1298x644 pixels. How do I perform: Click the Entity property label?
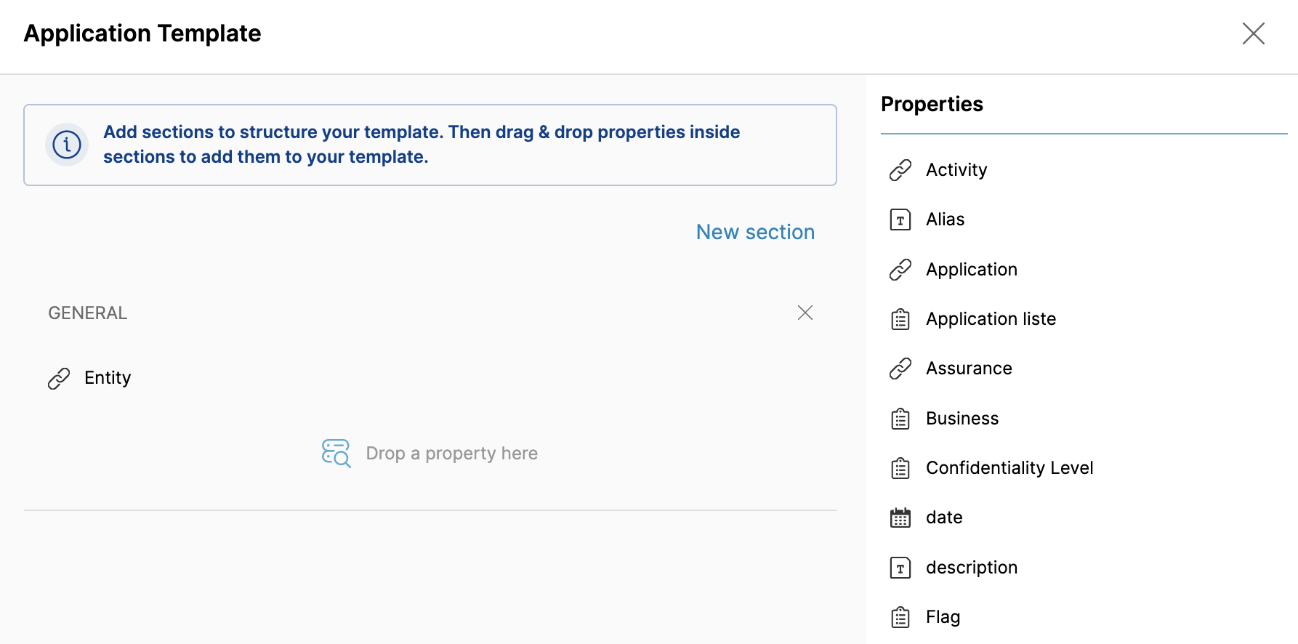point(108,378)
